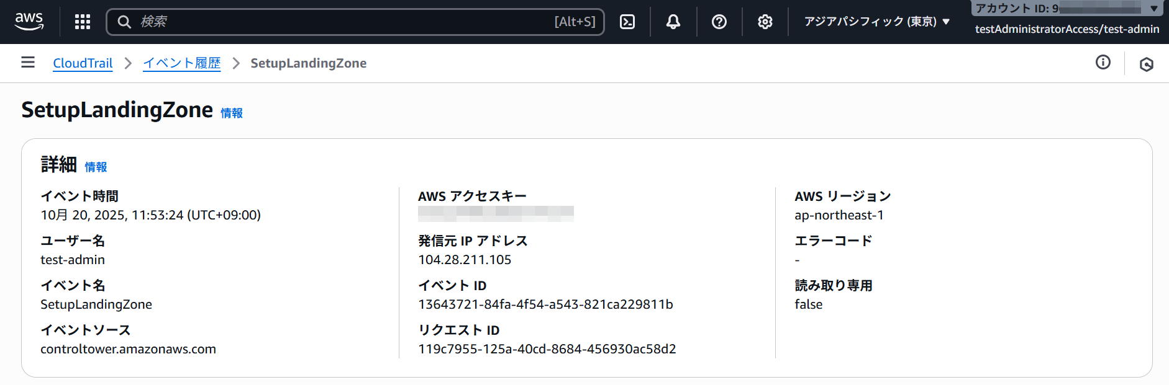Open the notifications bell
1169x385 pixels.
coord(673,22)
